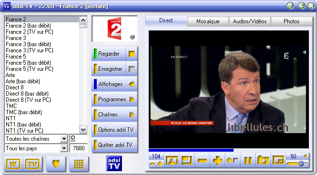Open the yellow grid mosaic icon

coord(79,164)
